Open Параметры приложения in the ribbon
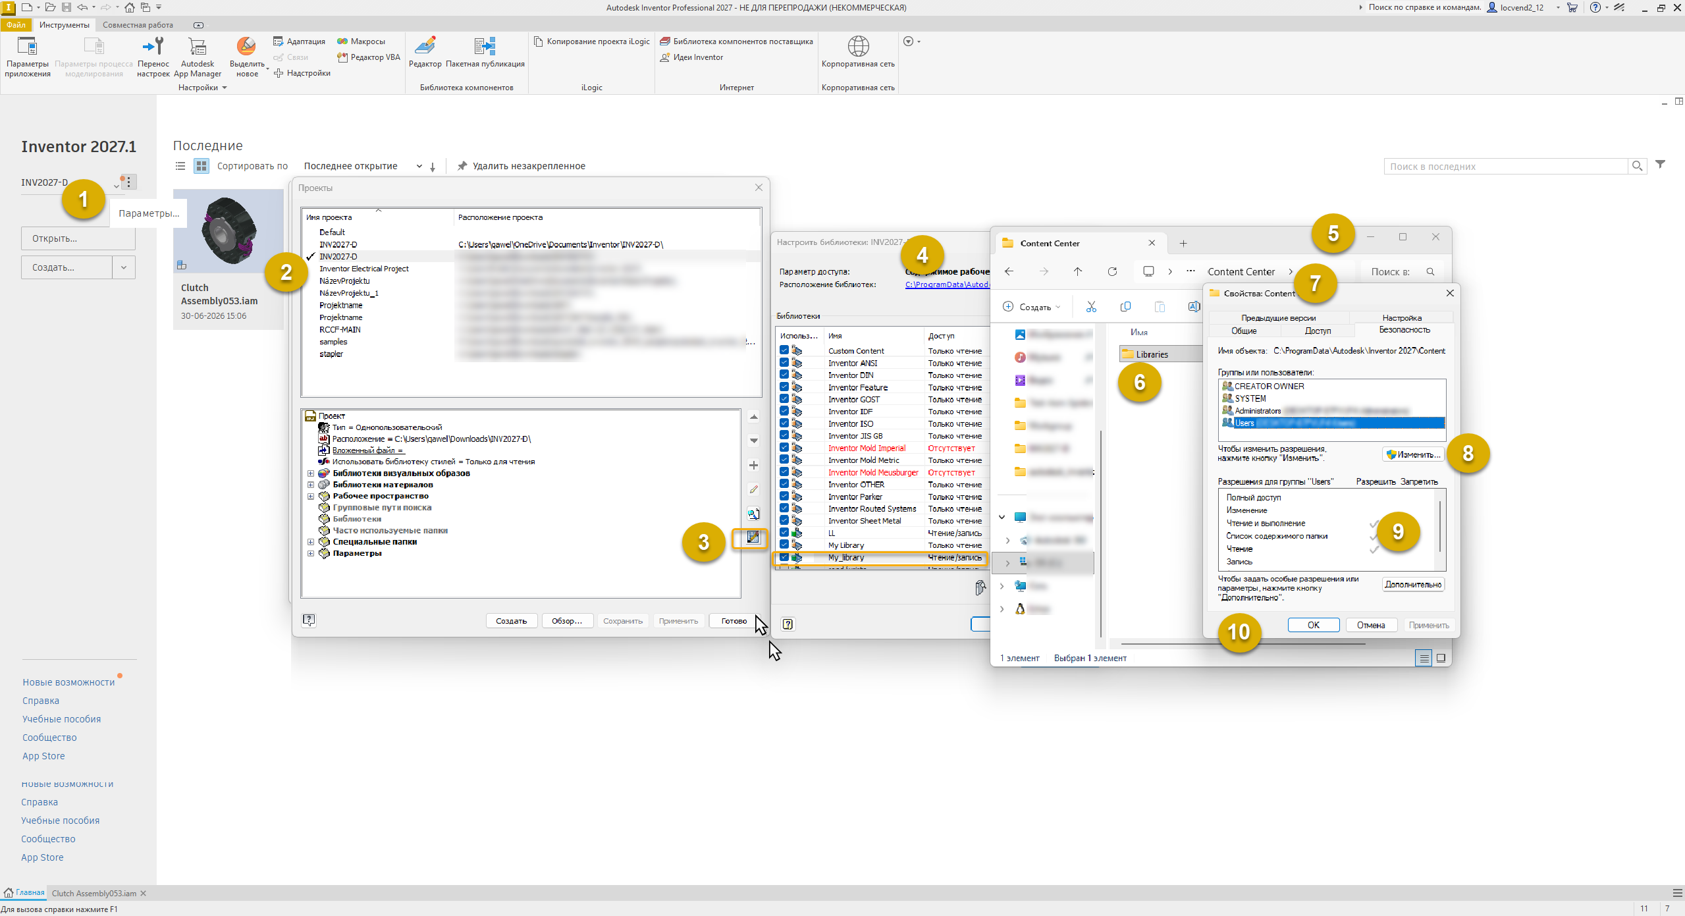Viewport: 1685px width, 916px height. (28, 57)
